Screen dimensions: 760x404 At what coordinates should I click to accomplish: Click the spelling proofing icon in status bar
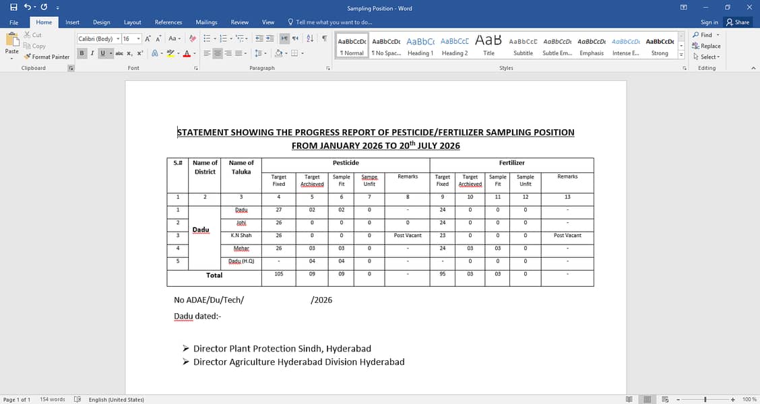(x=77, y=399)
